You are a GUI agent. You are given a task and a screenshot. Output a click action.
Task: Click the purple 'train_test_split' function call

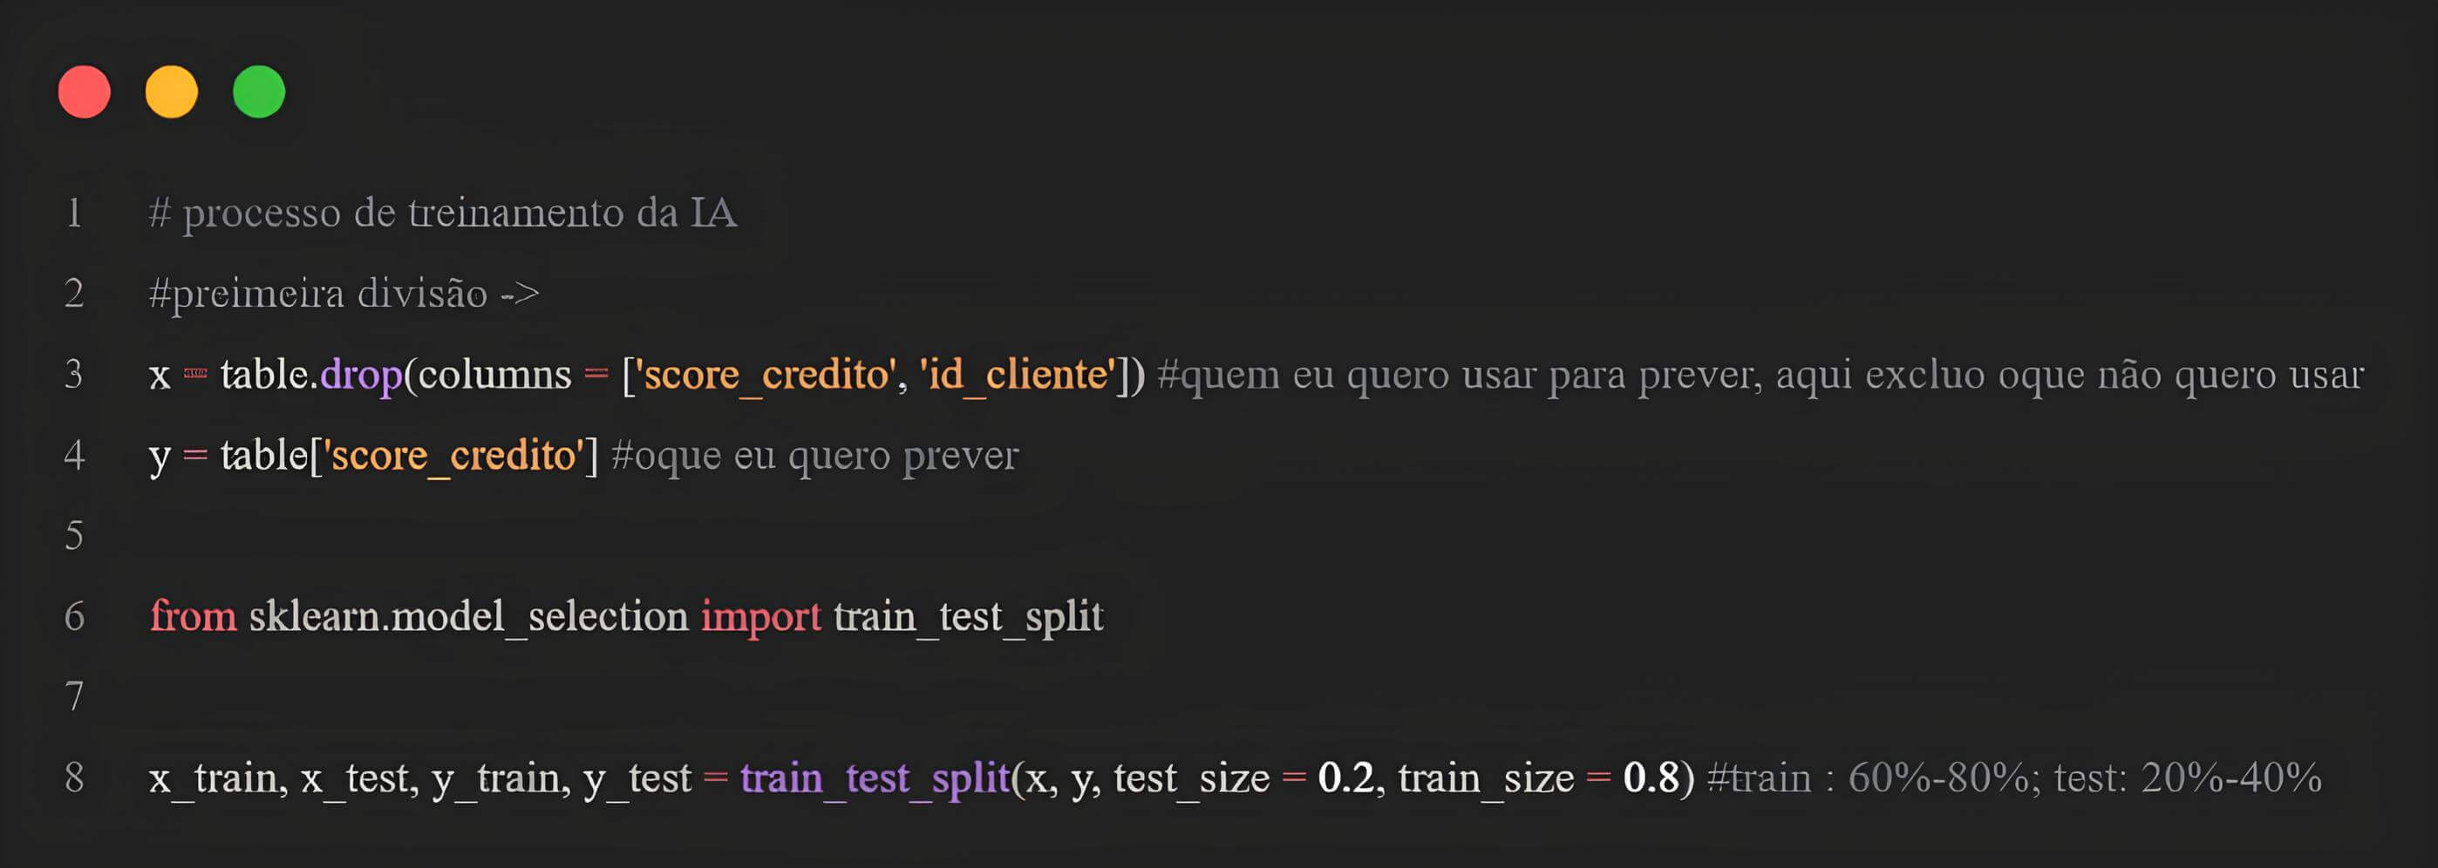click(x=875, y=779)
